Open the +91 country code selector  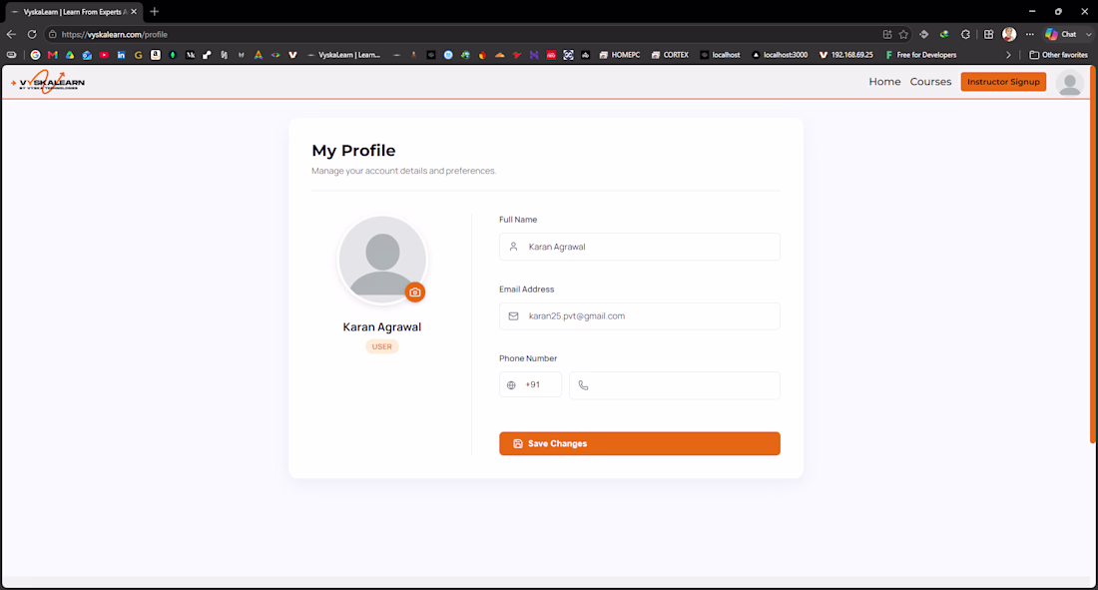[530, 385]
